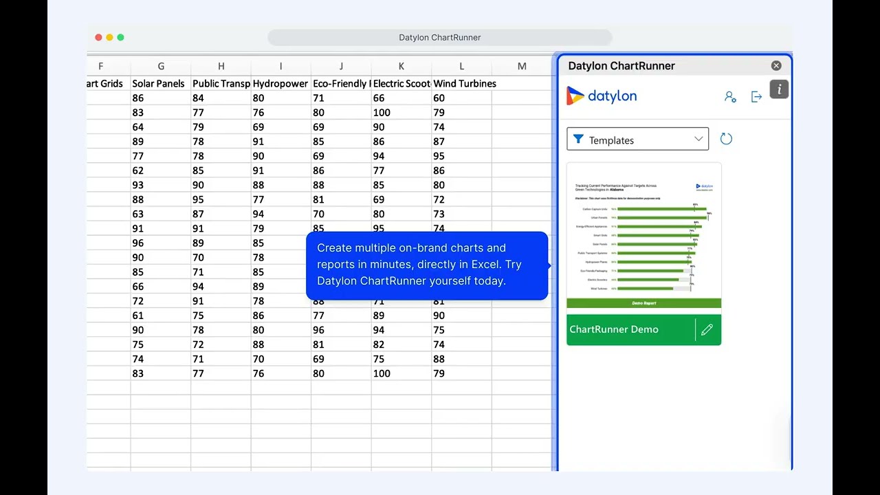Image resolution: width=880 pixels, height=495 pixels.
Task: Edit the ChartRunner Demo template
Action: (x=707, y=330)
